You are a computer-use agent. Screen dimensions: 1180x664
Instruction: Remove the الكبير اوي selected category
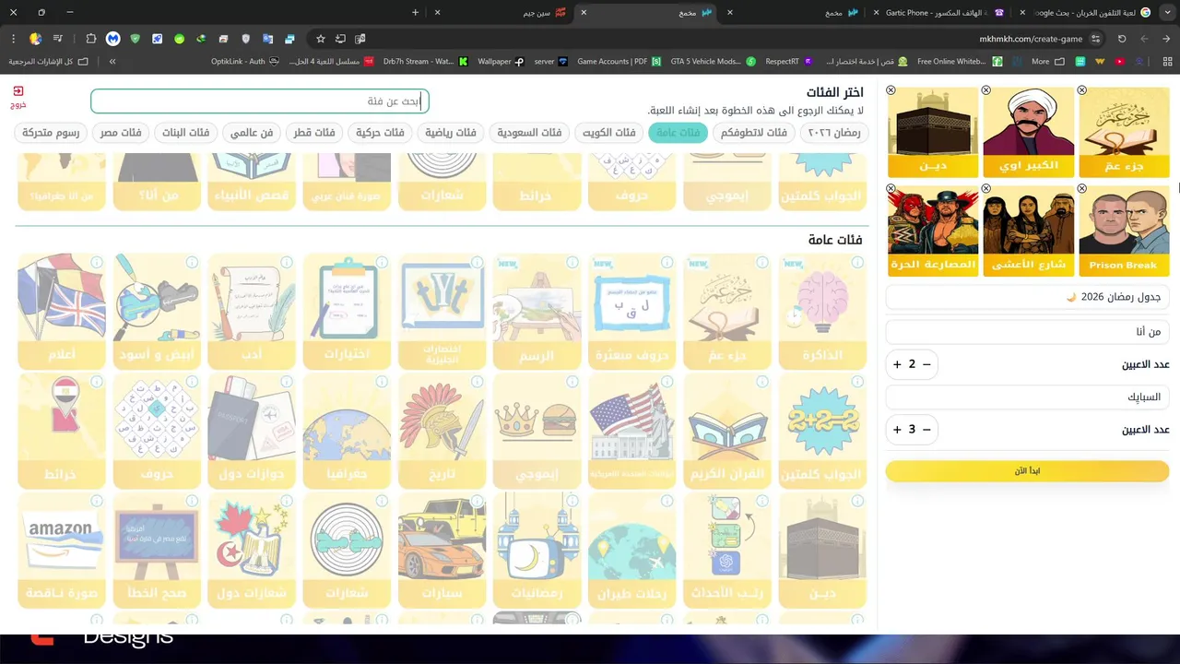986,90
